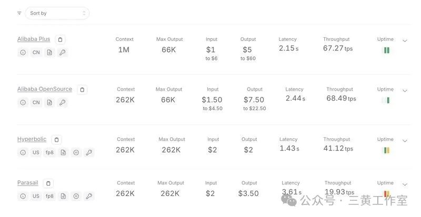Open the Sort by dropdown
This screenshot has width=421, height=217.
pos(57,13)
